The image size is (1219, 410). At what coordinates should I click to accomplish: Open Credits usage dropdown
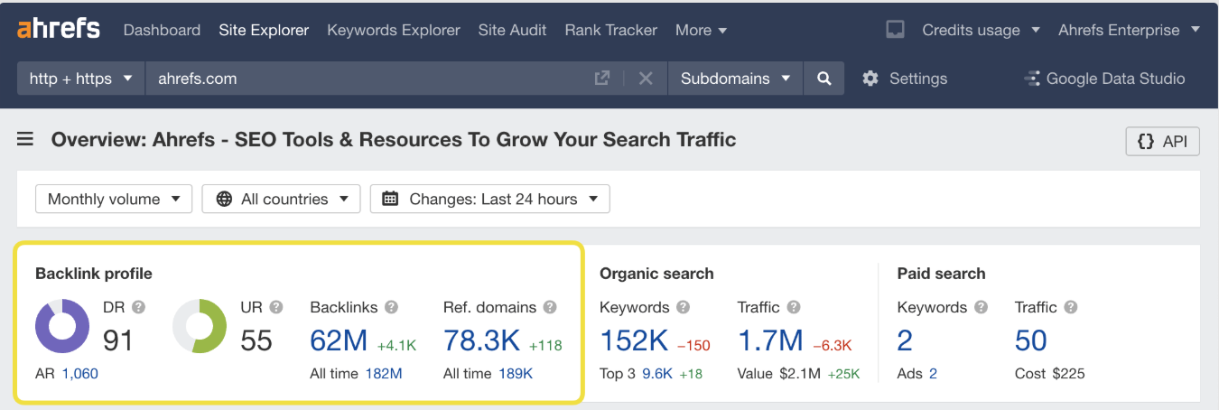981,30
